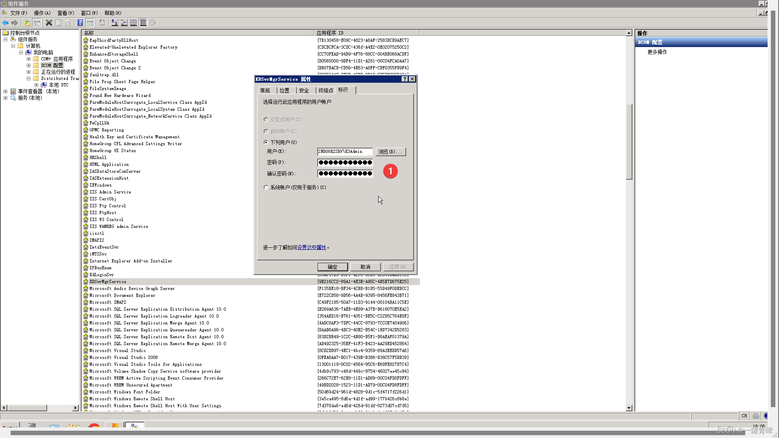Select the 系统帐户(仅用于服务) radio button
Image resolution: width=779 pixels, height=438 pixels.
coord(266,187)
